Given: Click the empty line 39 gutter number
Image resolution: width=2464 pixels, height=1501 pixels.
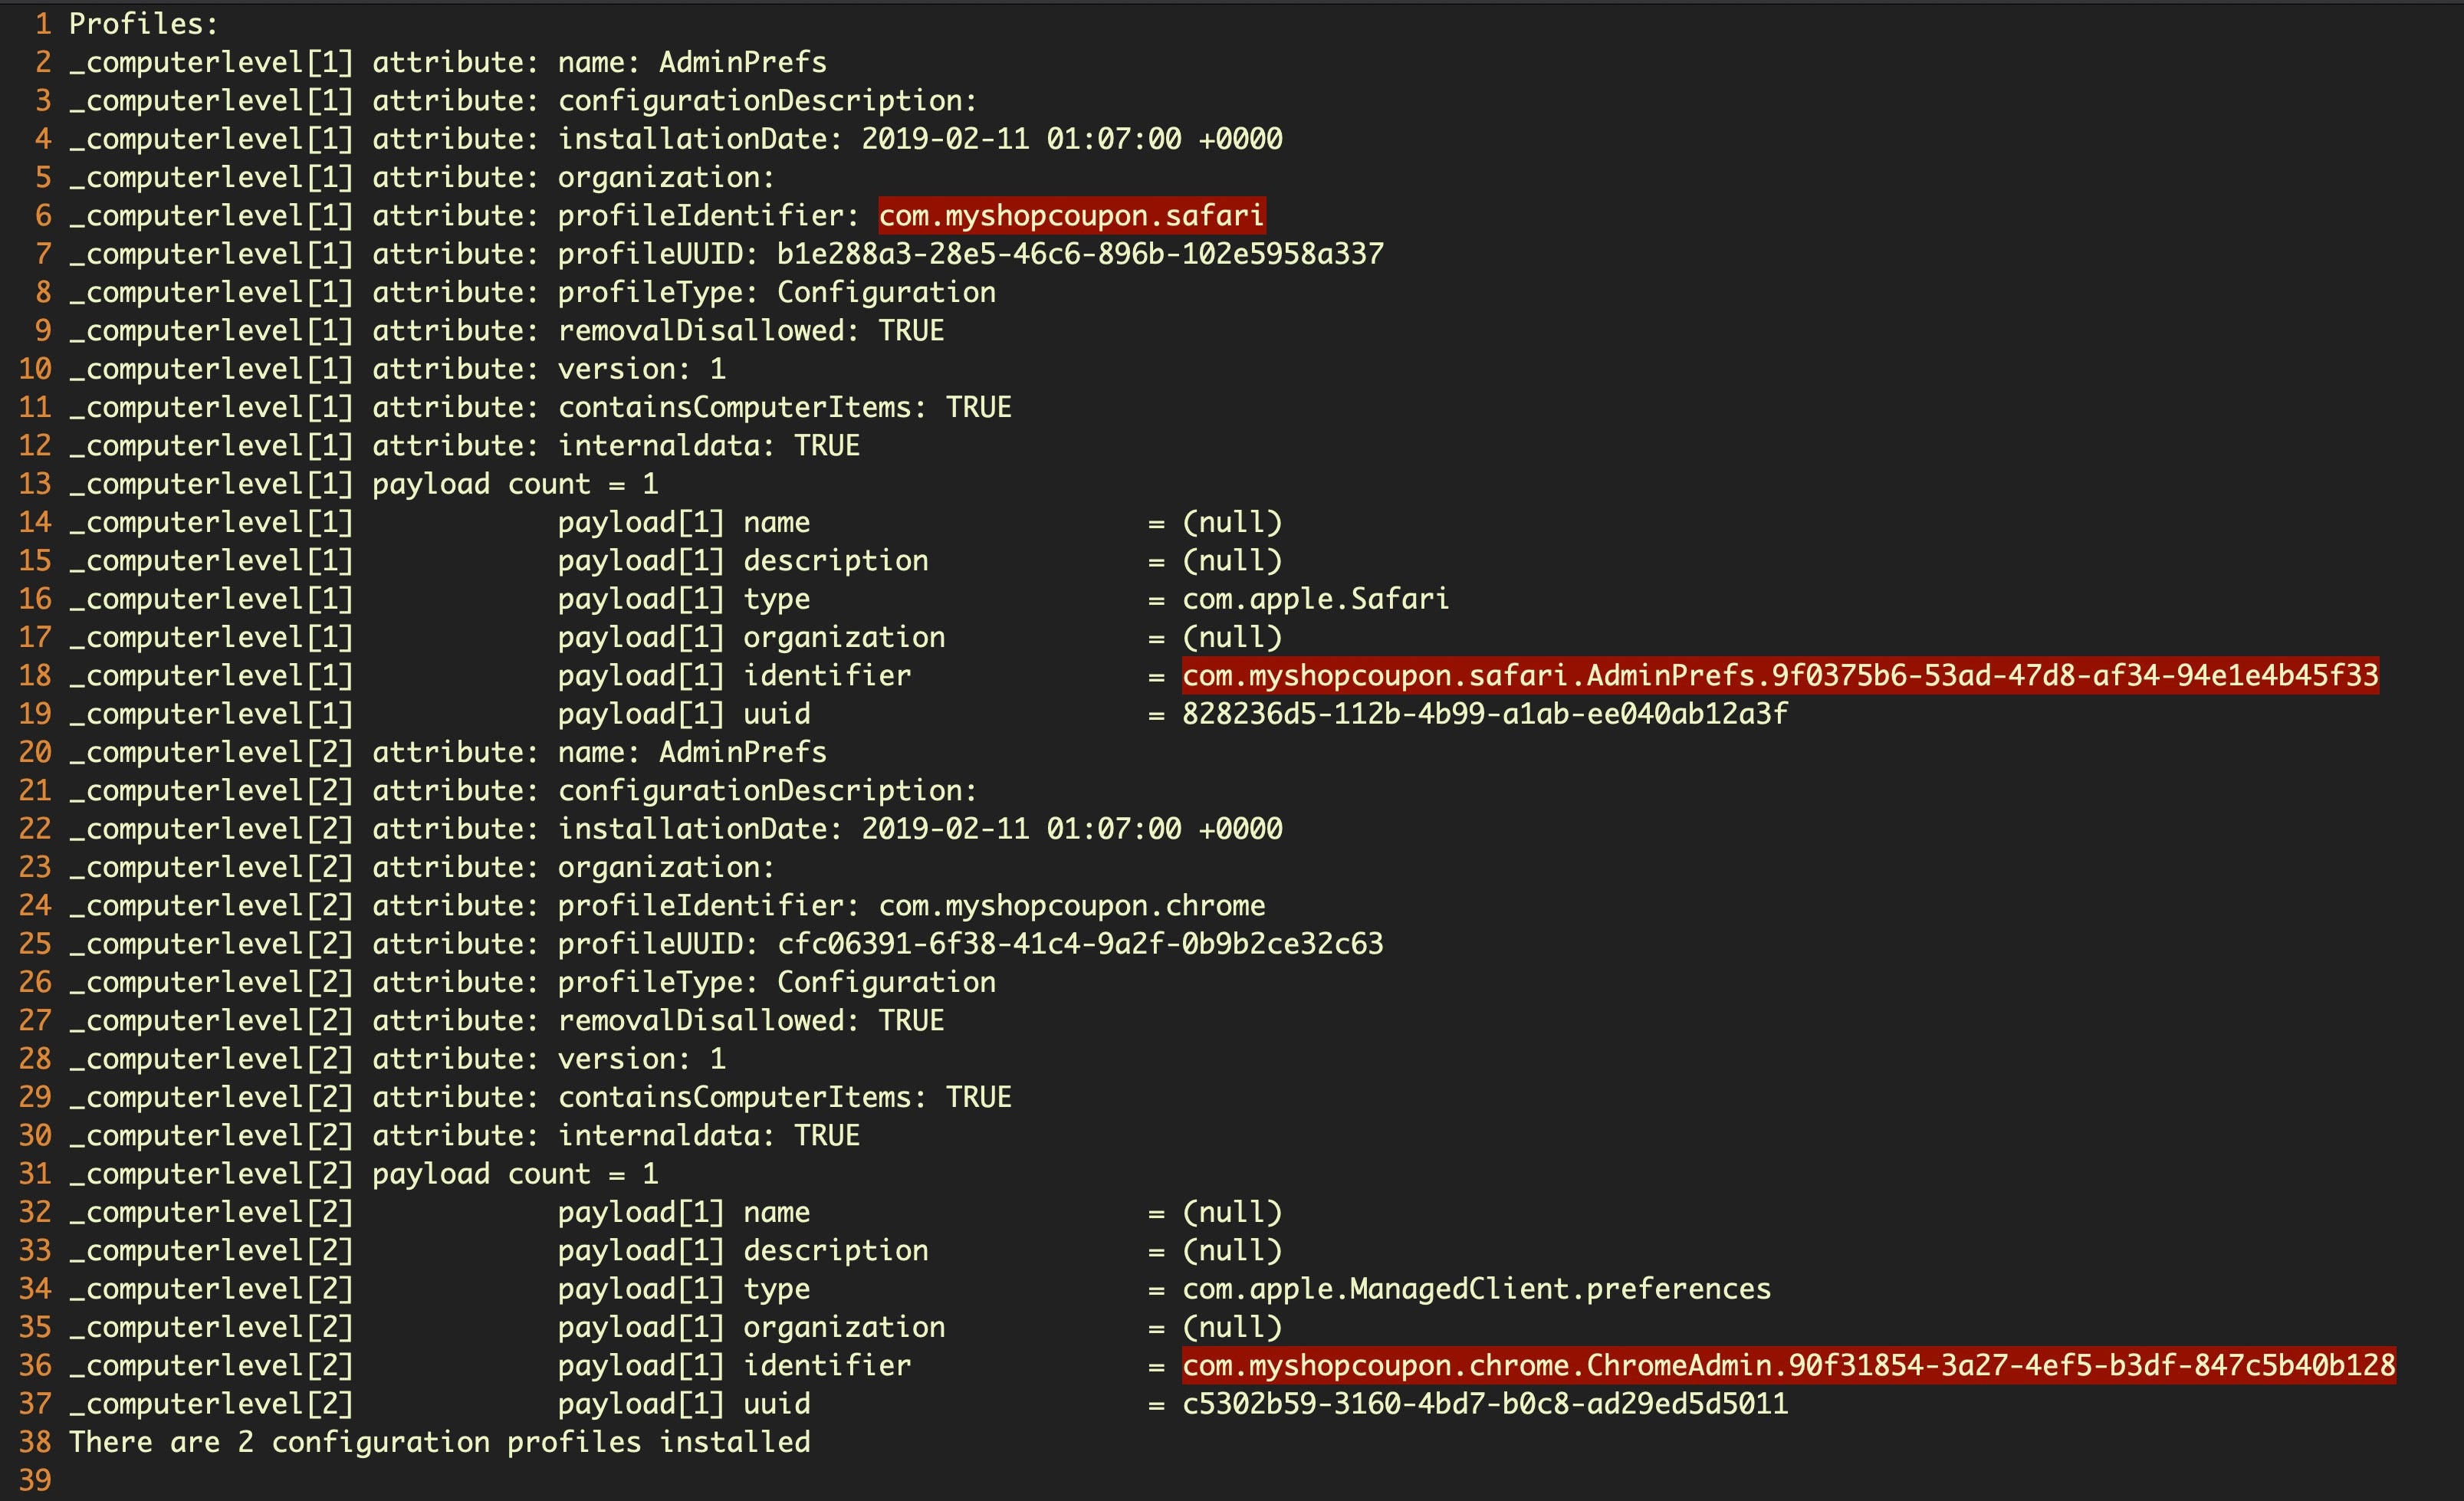Looking at the screenshot, I should coord(35,1480).
